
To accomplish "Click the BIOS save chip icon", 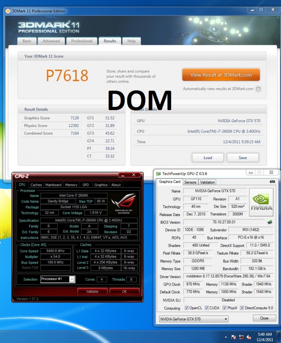I will point(269,222).
